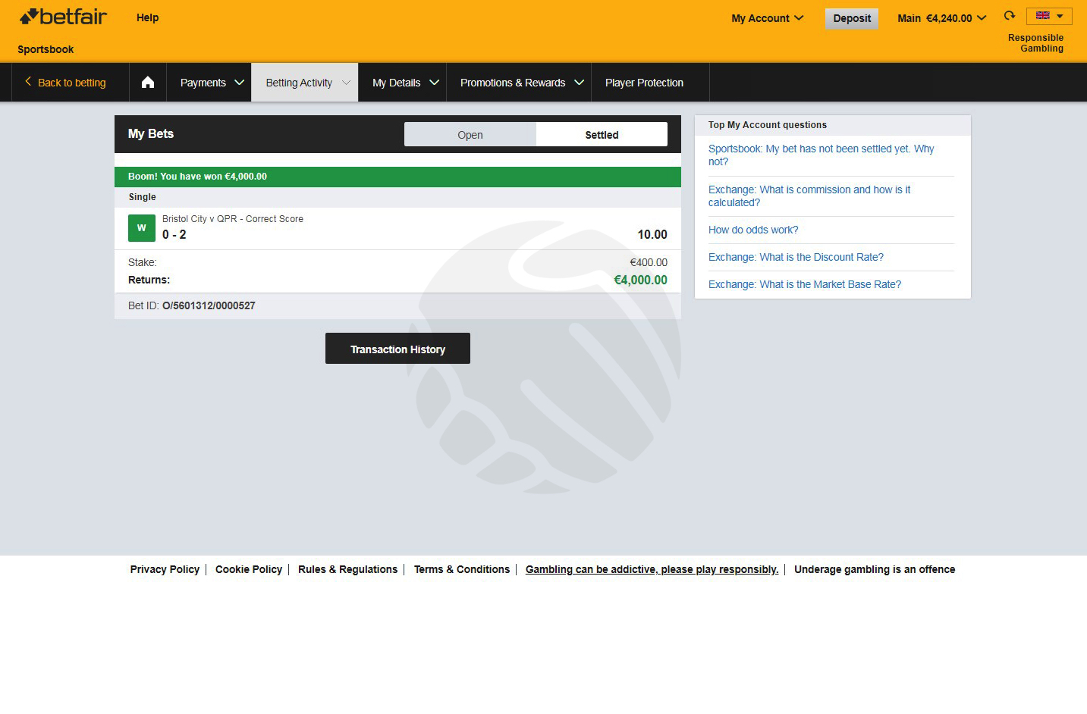Screen dimensions: 1087x714
Task: Click the Sportsbook header link
Action: [46, 49]
